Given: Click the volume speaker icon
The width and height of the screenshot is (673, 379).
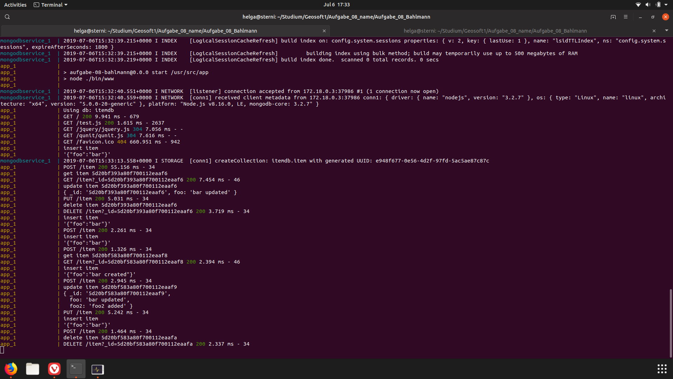Looking at the screenshot, I should click(x=648, y=5).
